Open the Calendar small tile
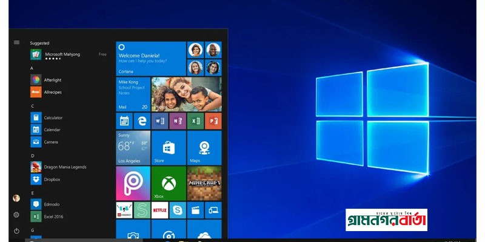The height and width of the screenshot is (242, 485). [124, 121]
